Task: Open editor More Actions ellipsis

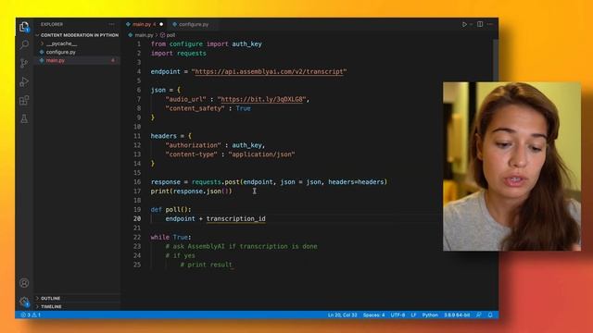Action: [x=490, y=24]
